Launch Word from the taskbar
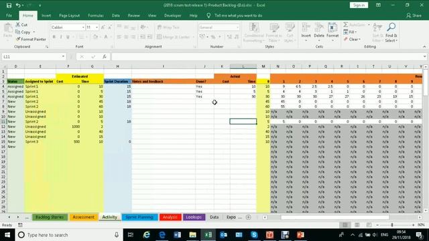 (x=177, y=235)
